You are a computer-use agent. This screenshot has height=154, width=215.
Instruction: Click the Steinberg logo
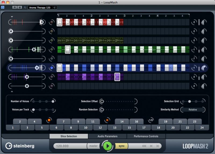(x=20, y=146)
